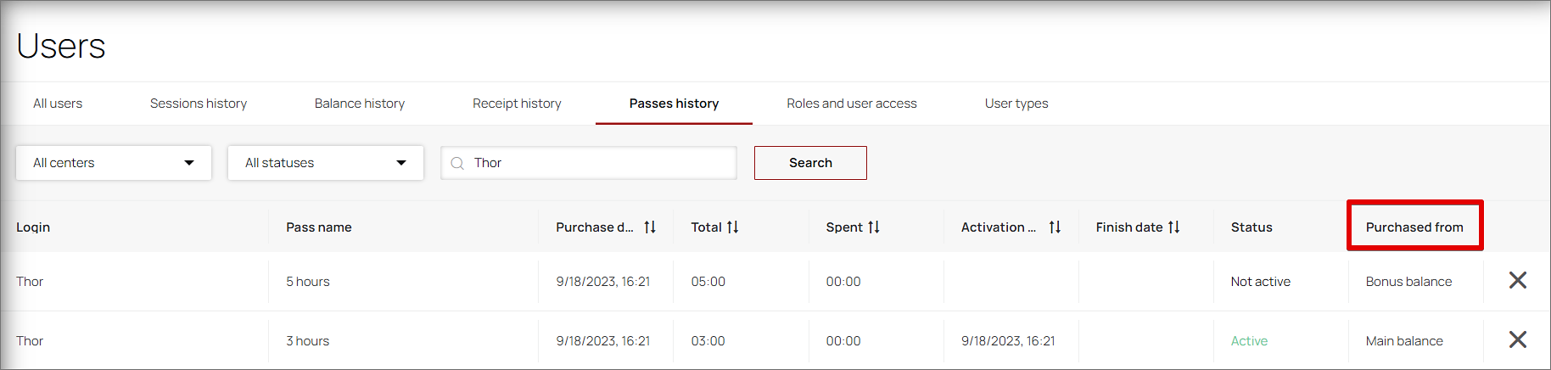
Task: Select the Passes history tab
Action: click(674, 104)
